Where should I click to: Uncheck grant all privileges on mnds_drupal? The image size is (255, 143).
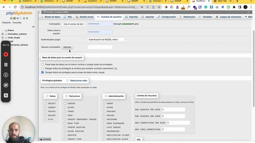pyautogui.click(x=43, y=72)
